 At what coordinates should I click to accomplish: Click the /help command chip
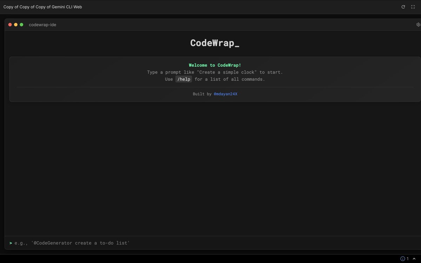click(184, 79)
